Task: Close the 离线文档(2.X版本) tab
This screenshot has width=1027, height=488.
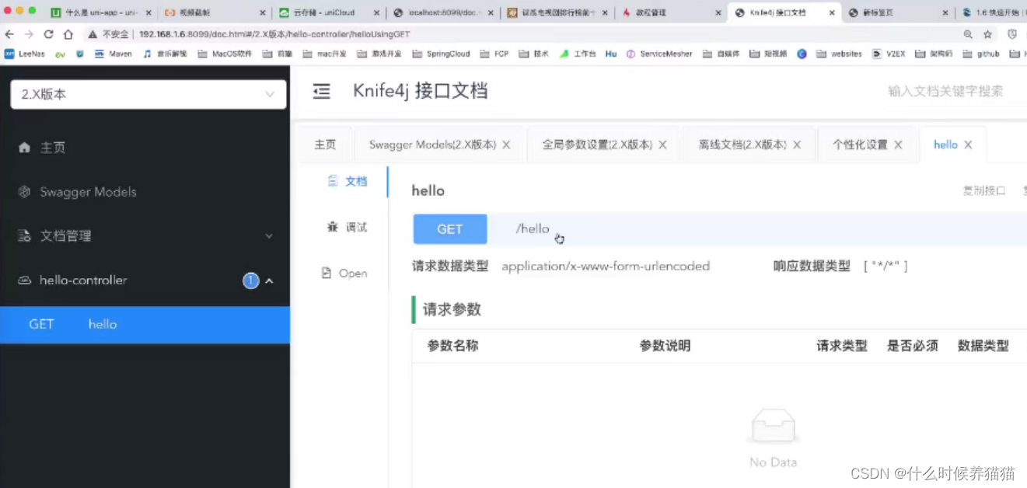Action: click(x=798, y=145)
